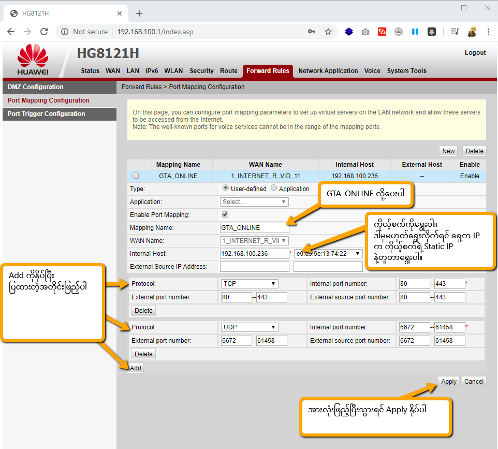The image size is (498, 449).
Task: Close the HG8121H browser tab
Action: pos(120,13)
